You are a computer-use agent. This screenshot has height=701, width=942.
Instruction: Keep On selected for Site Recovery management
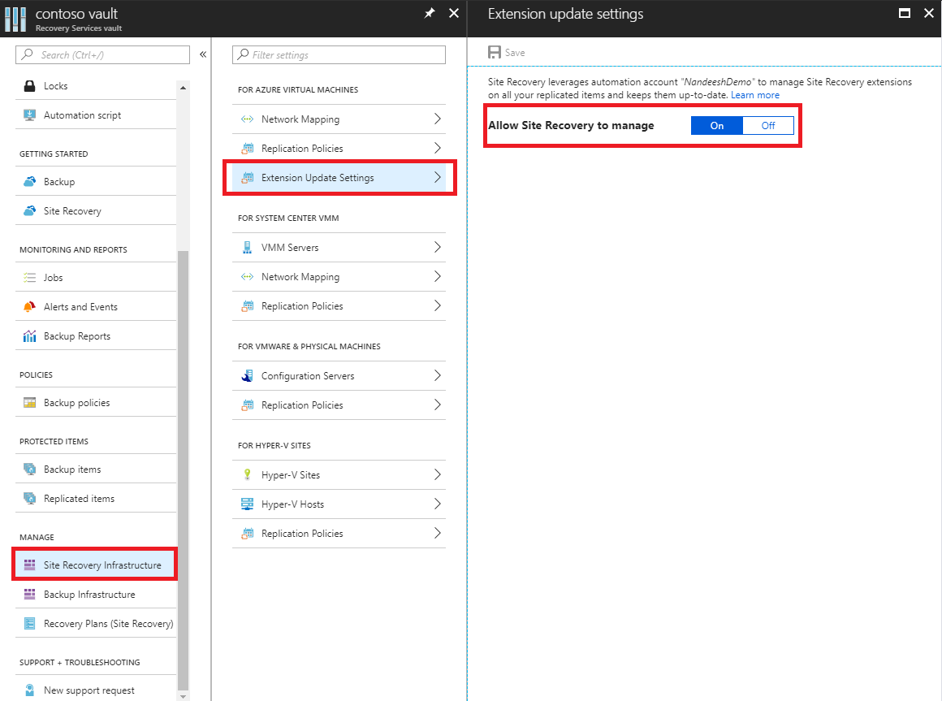(x=715, y=125)
